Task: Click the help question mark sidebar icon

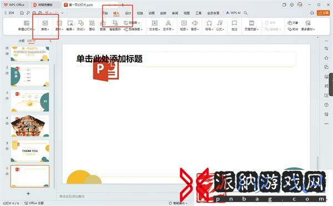Action: tap(326, 105)
